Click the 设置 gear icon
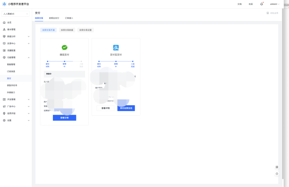Screen dimensions: 289x187 [x=4, y=121]
